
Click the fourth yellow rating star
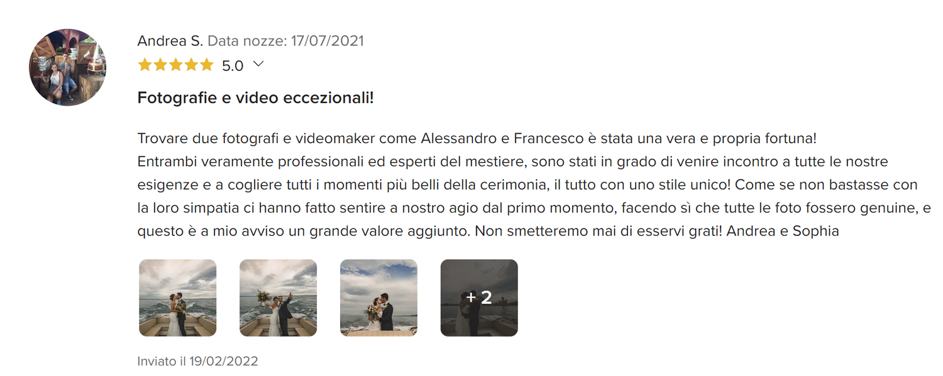pos(191,65)
